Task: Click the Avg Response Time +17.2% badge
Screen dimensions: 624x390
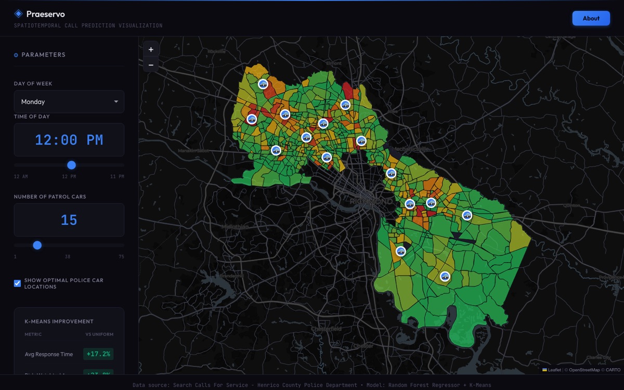Action: pos(98,354)
